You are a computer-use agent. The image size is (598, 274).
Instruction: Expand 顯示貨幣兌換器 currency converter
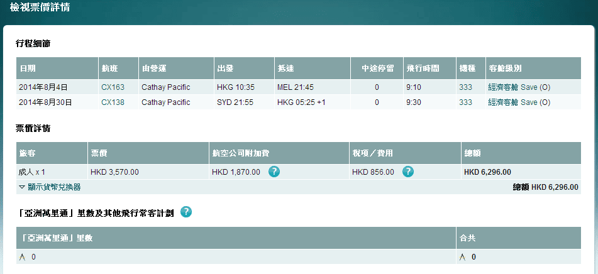click(50, 187)
